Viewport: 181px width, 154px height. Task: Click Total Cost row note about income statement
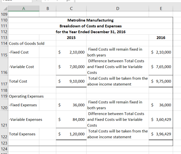pyautogui.click(x=118, y=81)
